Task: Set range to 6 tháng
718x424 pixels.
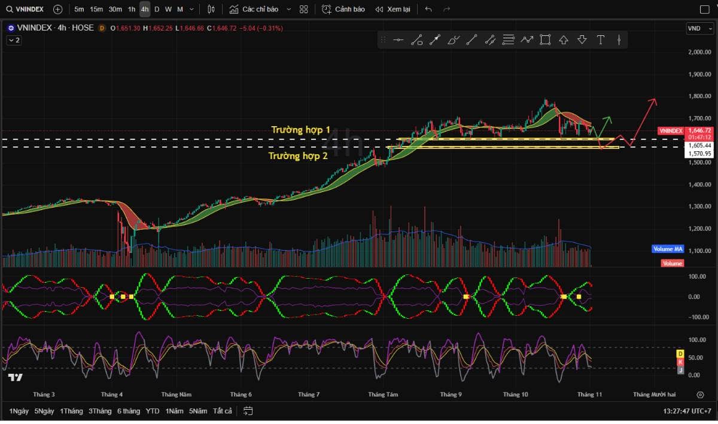Action: point(129,411)
